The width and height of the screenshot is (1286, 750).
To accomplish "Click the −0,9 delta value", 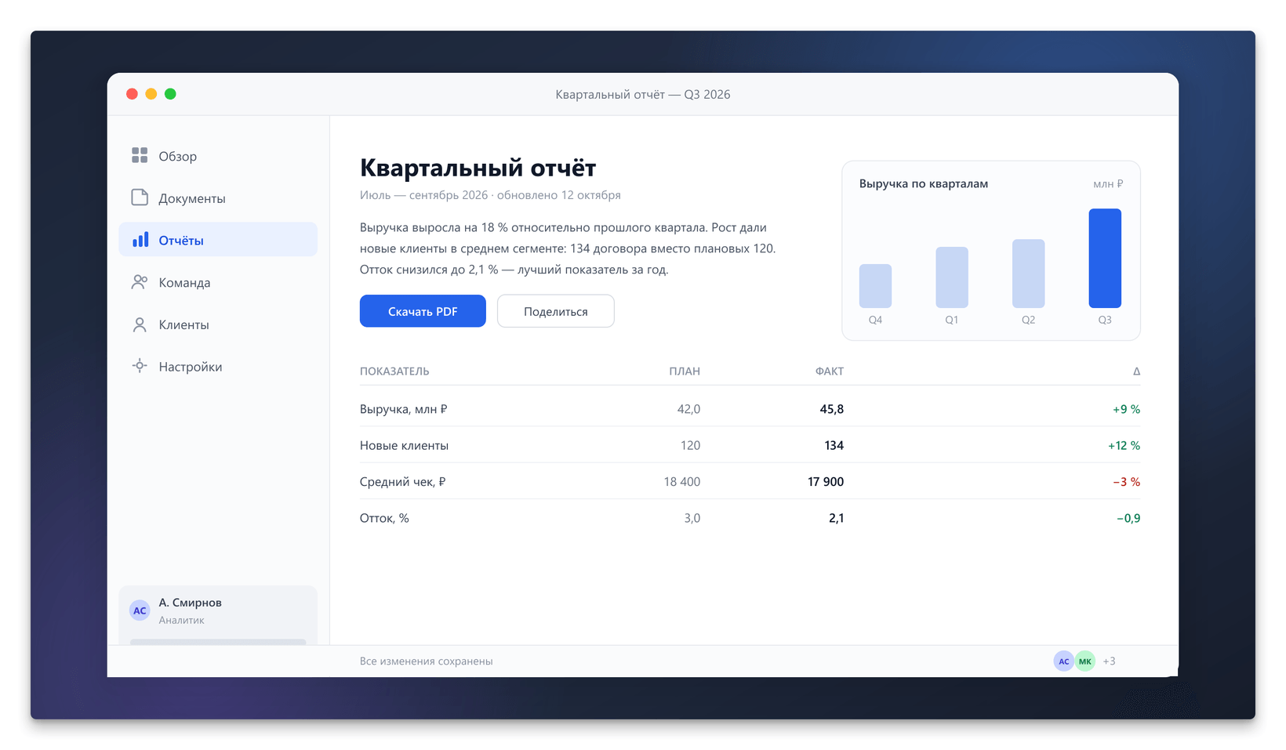I will [1128, 518].
